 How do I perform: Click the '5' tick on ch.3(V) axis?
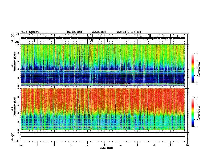coord(19,133)
